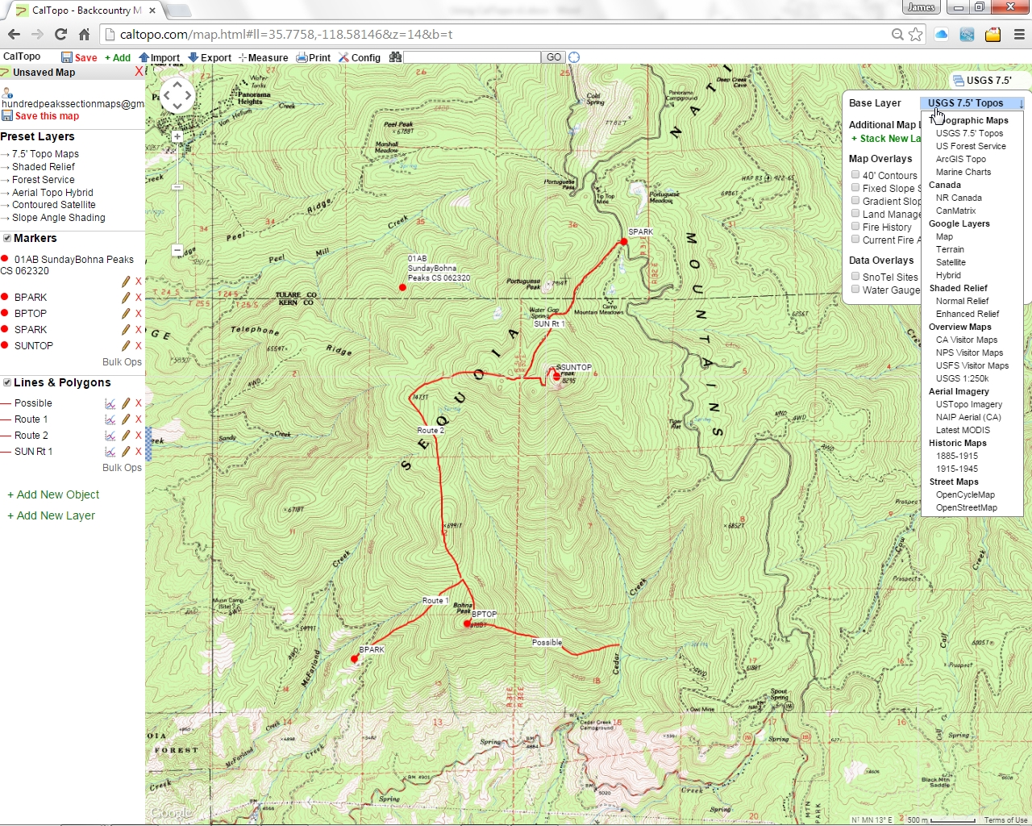Click the locate-me target icon beside GO
This screenshot has width=1032, height=826.
pyautogui.click(x=574, y=57)
